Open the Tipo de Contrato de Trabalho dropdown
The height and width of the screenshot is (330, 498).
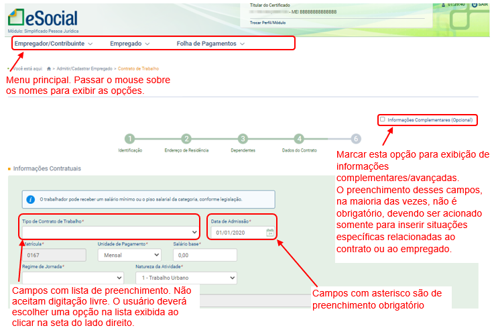[x=110, y=232]
